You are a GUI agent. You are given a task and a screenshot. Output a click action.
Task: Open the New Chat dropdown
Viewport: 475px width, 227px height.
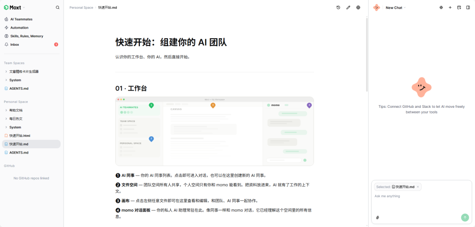(x=396, y=7)
